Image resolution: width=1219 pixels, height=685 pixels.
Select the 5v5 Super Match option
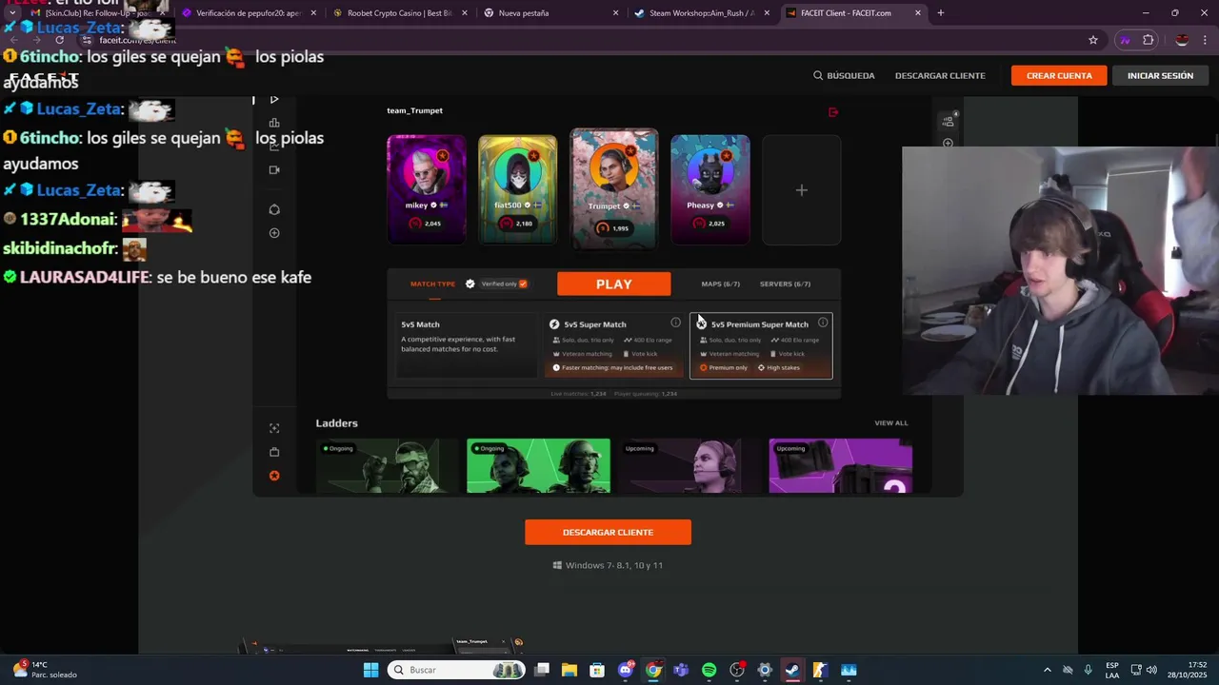tap(614, 345)
